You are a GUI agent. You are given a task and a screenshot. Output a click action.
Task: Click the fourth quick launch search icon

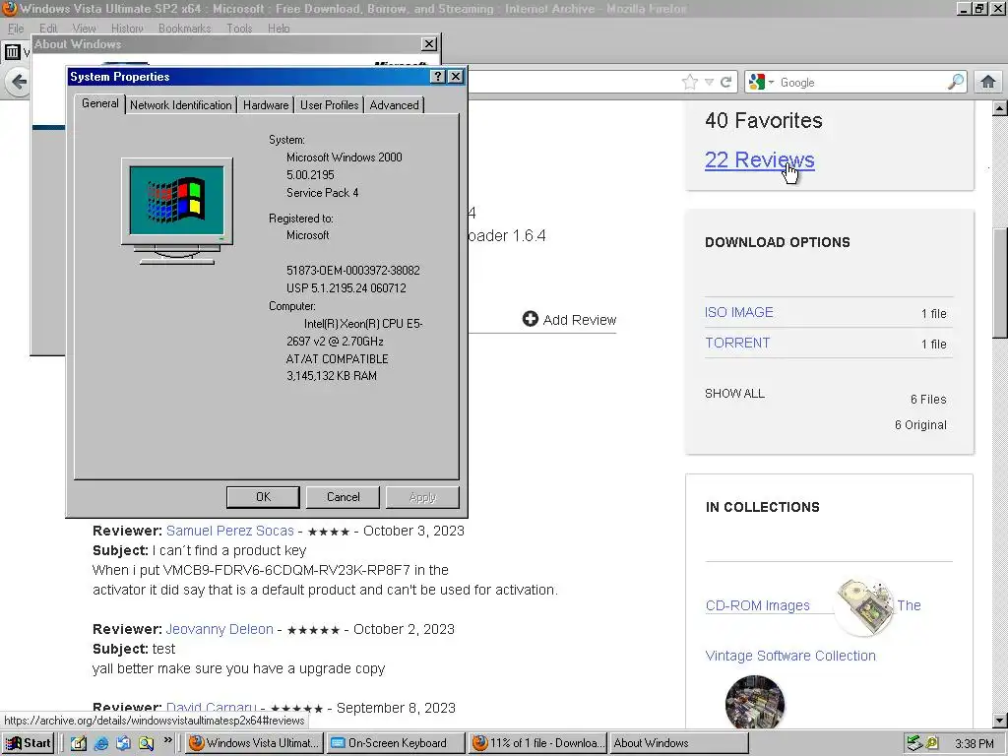coord(146,743)
